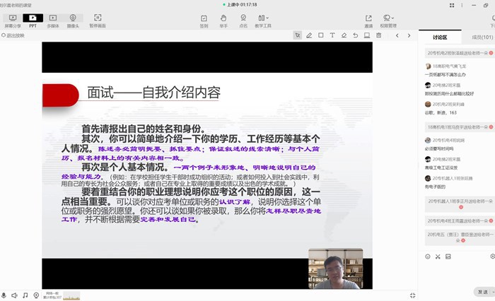Toggle 暂停画面 pause screen
495x301 pixels.
pos(98,20)
